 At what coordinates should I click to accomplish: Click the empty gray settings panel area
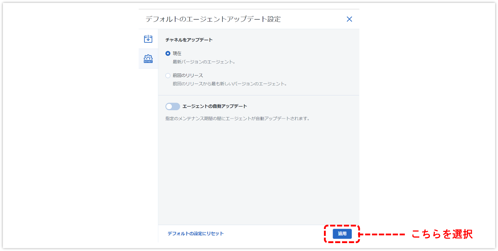tap(259, 173)
